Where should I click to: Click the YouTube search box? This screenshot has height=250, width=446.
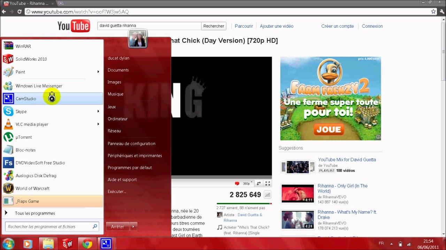tap(149, 26)
